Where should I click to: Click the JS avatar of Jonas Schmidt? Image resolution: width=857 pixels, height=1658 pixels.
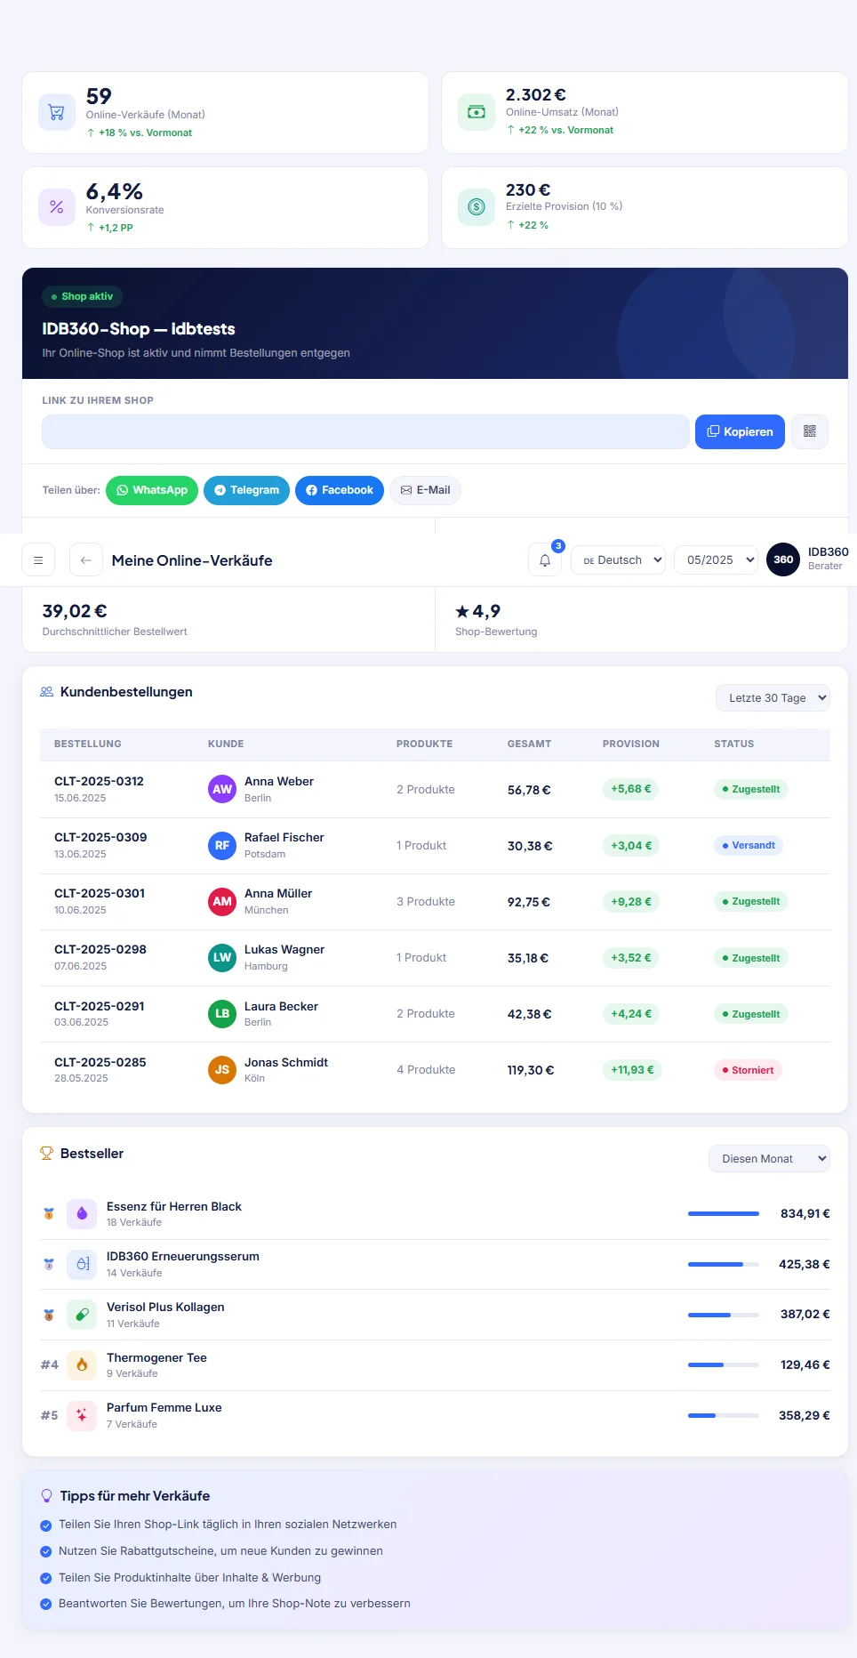(222, 1069)
